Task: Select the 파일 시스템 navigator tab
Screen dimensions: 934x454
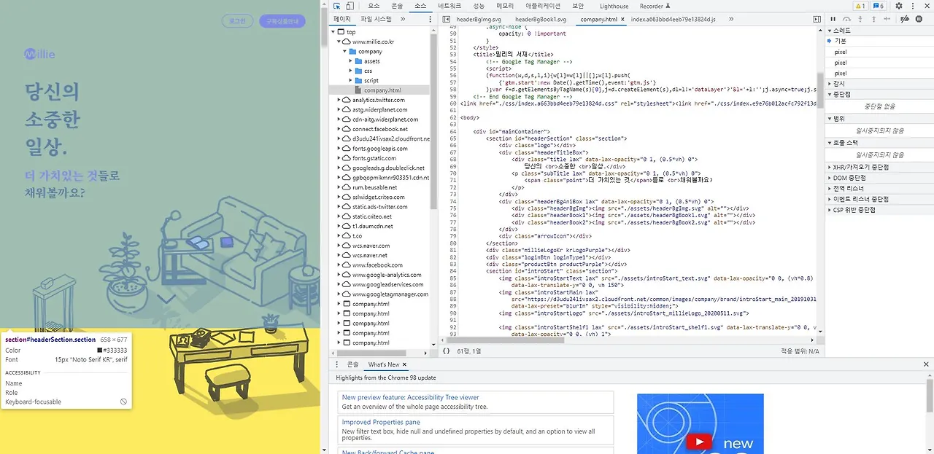Action: point(376,19)
